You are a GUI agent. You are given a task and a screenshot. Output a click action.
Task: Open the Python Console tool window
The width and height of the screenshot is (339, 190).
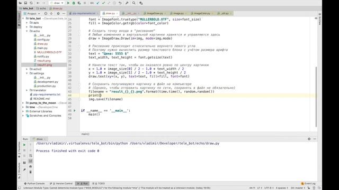34,184
